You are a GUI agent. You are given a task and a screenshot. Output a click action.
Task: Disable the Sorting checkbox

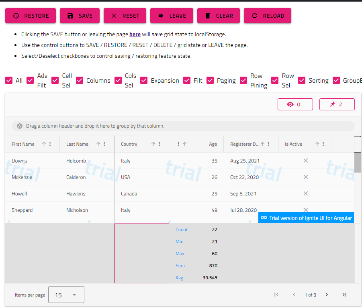coord(301,80)
